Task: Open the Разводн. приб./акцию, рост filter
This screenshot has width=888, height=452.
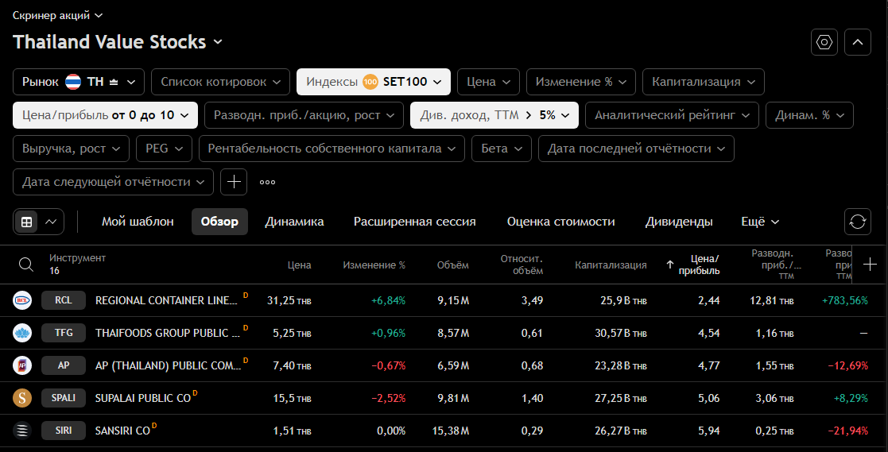Action: point(304,115)
